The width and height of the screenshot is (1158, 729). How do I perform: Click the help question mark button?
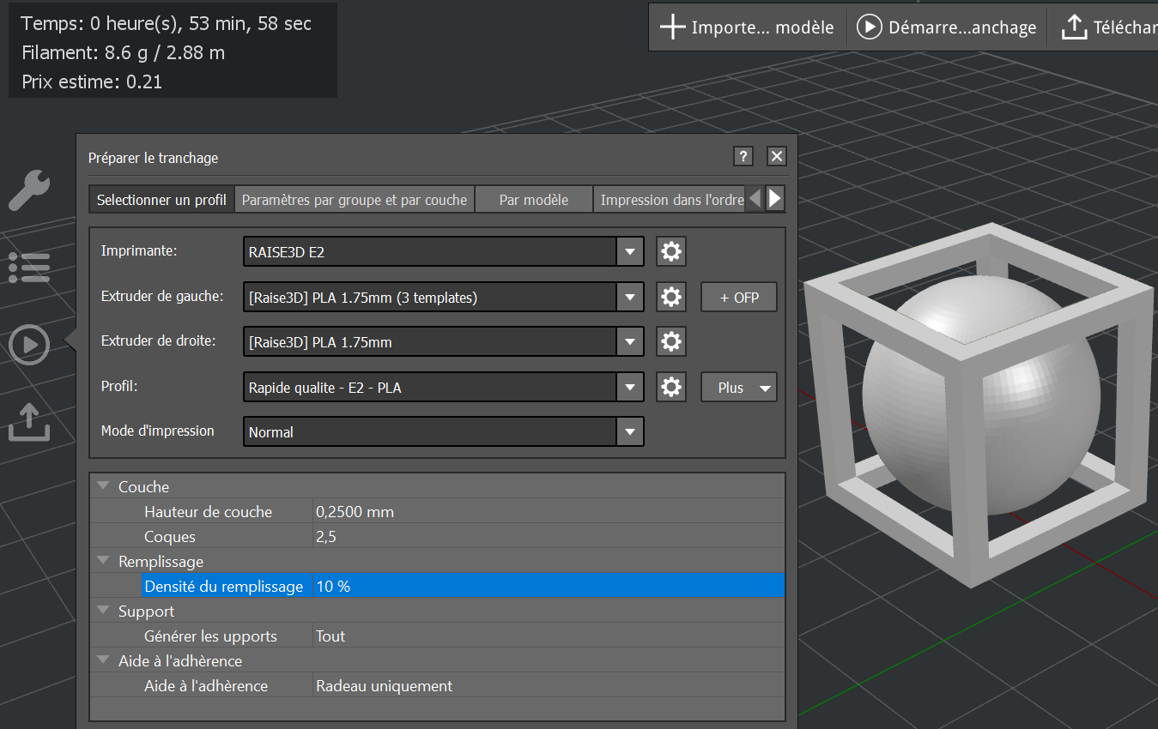click(743, 156)
